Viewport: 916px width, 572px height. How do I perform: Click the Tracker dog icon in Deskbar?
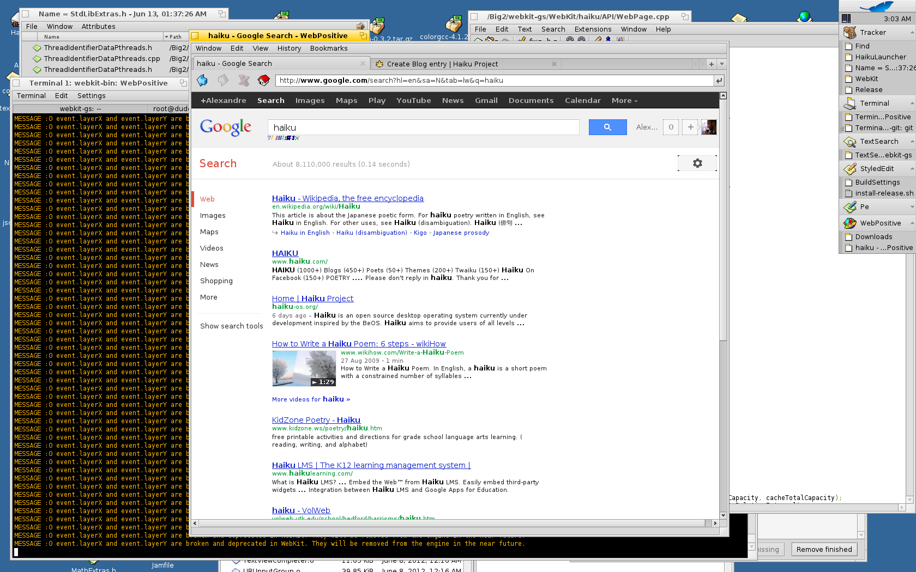pyautogui.click(x=849, y=33)
